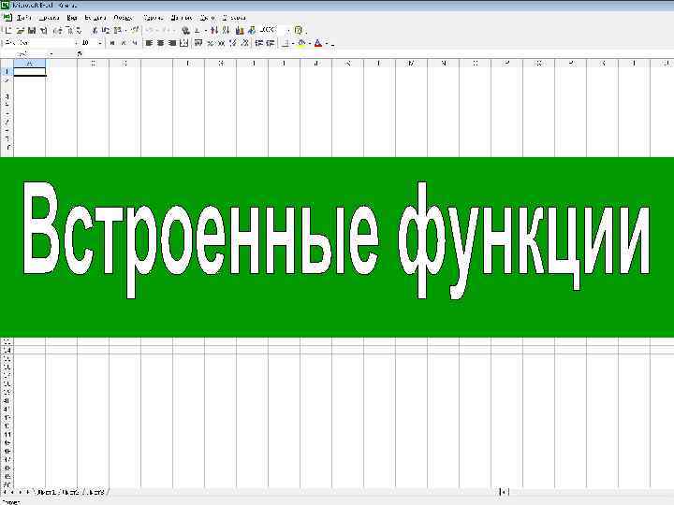
Task: Open the Borders dropdown arrow
Action: [x=293, y=43]
